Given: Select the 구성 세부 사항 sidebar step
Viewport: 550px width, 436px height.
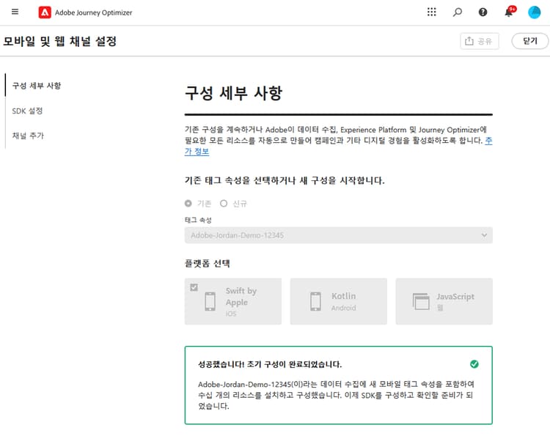Looking at the screenshot, I should pos(37,86).
